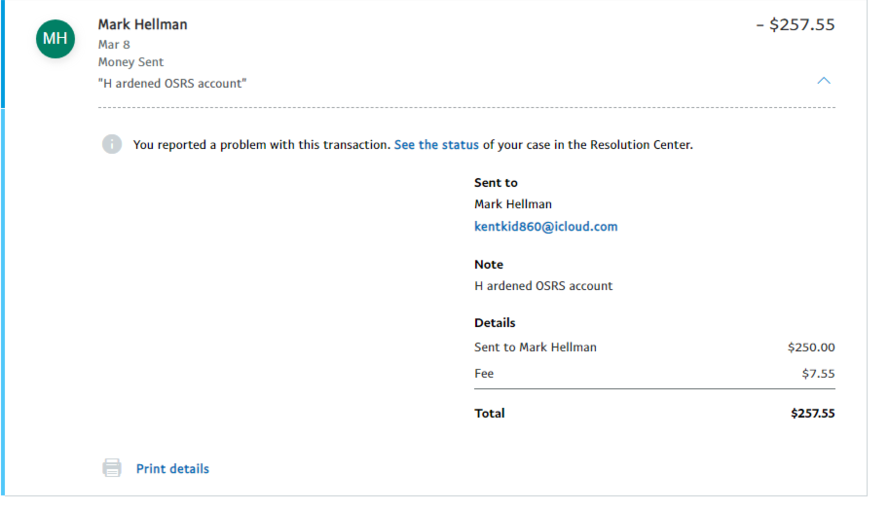The width and height of the screenshot is (889, 511).
Task: Click the info icon beside the problem notice
Action: tap(112, 144)
